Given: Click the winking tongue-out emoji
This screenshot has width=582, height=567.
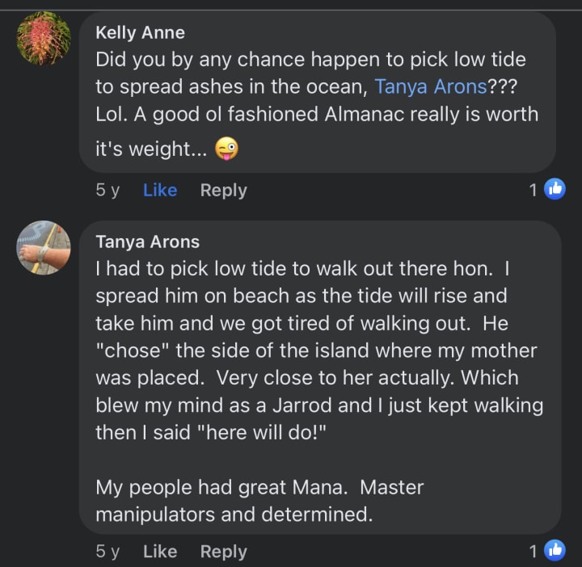Looking at the screenshot, I should pos(227,148).
